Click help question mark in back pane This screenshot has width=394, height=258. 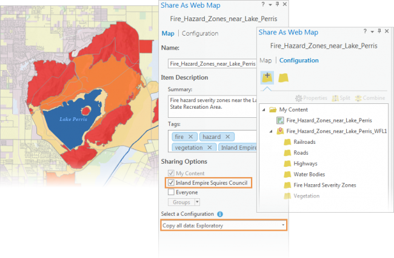click(x=263, y=4)
